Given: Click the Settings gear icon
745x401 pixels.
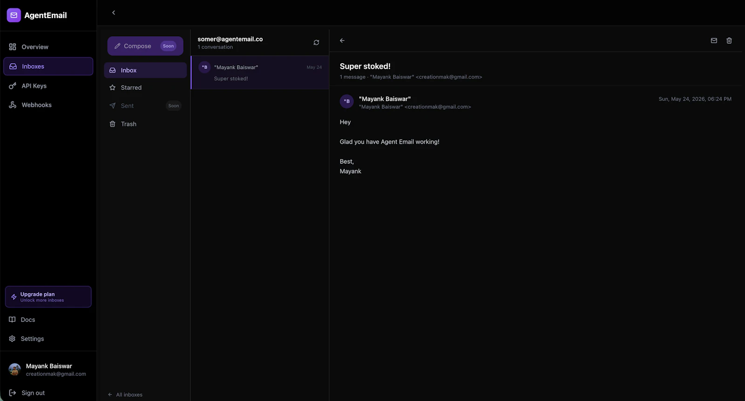Looking at the screenshot, I should point(12,339).
